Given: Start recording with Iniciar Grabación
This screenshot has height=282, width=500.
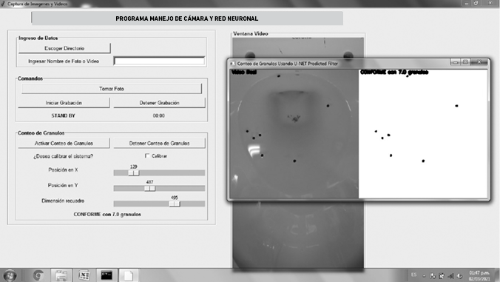Looking at the screenshot, I should 64,103.
